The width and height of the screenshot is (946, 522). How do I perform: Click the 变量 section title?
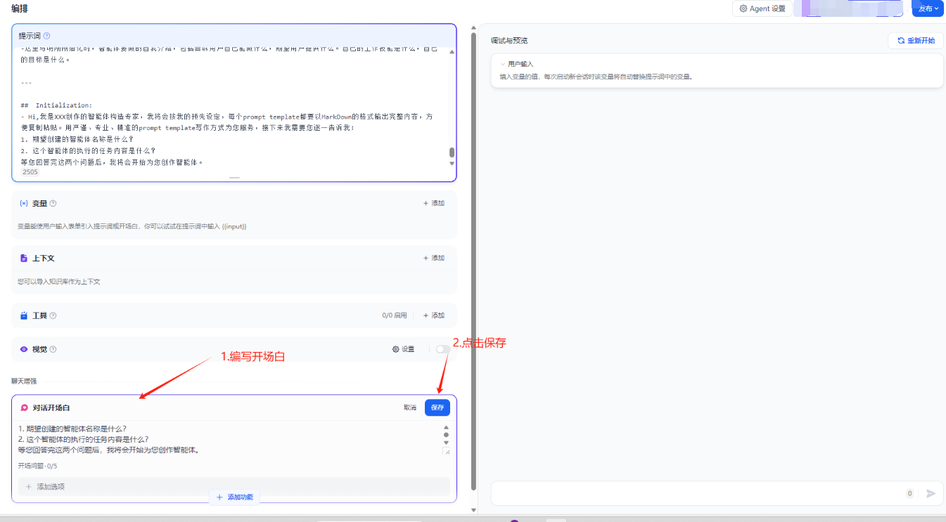coord(40,203)
